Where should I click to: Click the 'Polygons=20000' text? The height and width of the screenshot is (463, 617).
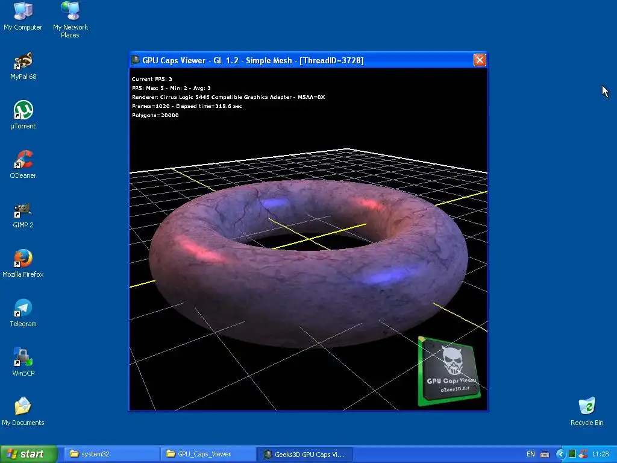(x=155, y=115)
